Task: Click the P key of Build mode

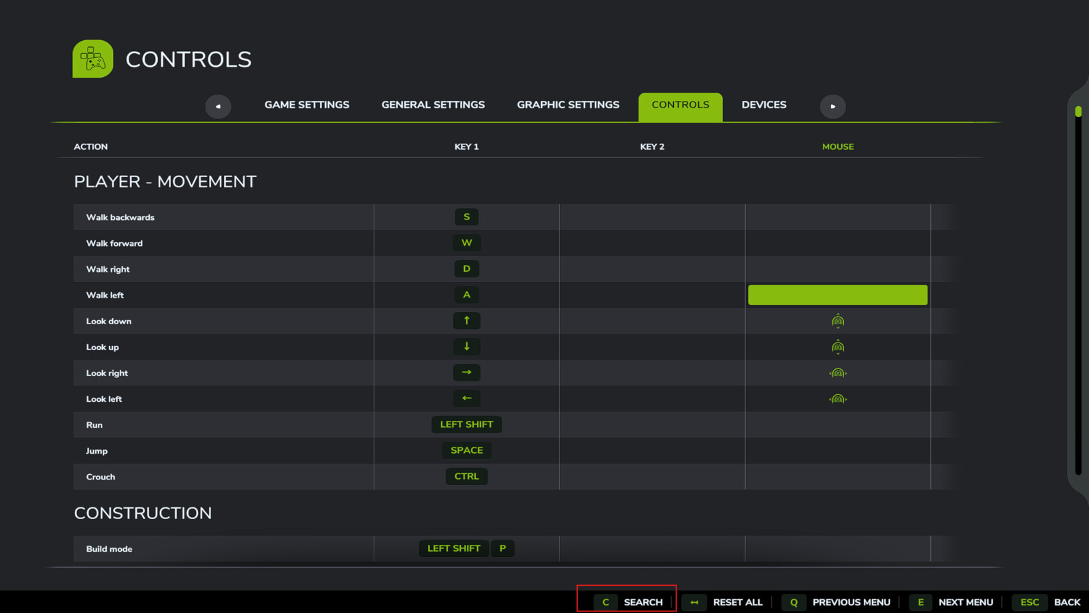Action: (503, 548)
